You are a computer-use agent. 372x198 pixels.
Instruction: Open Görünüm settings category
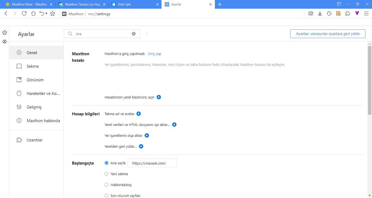tap(36, 80)
